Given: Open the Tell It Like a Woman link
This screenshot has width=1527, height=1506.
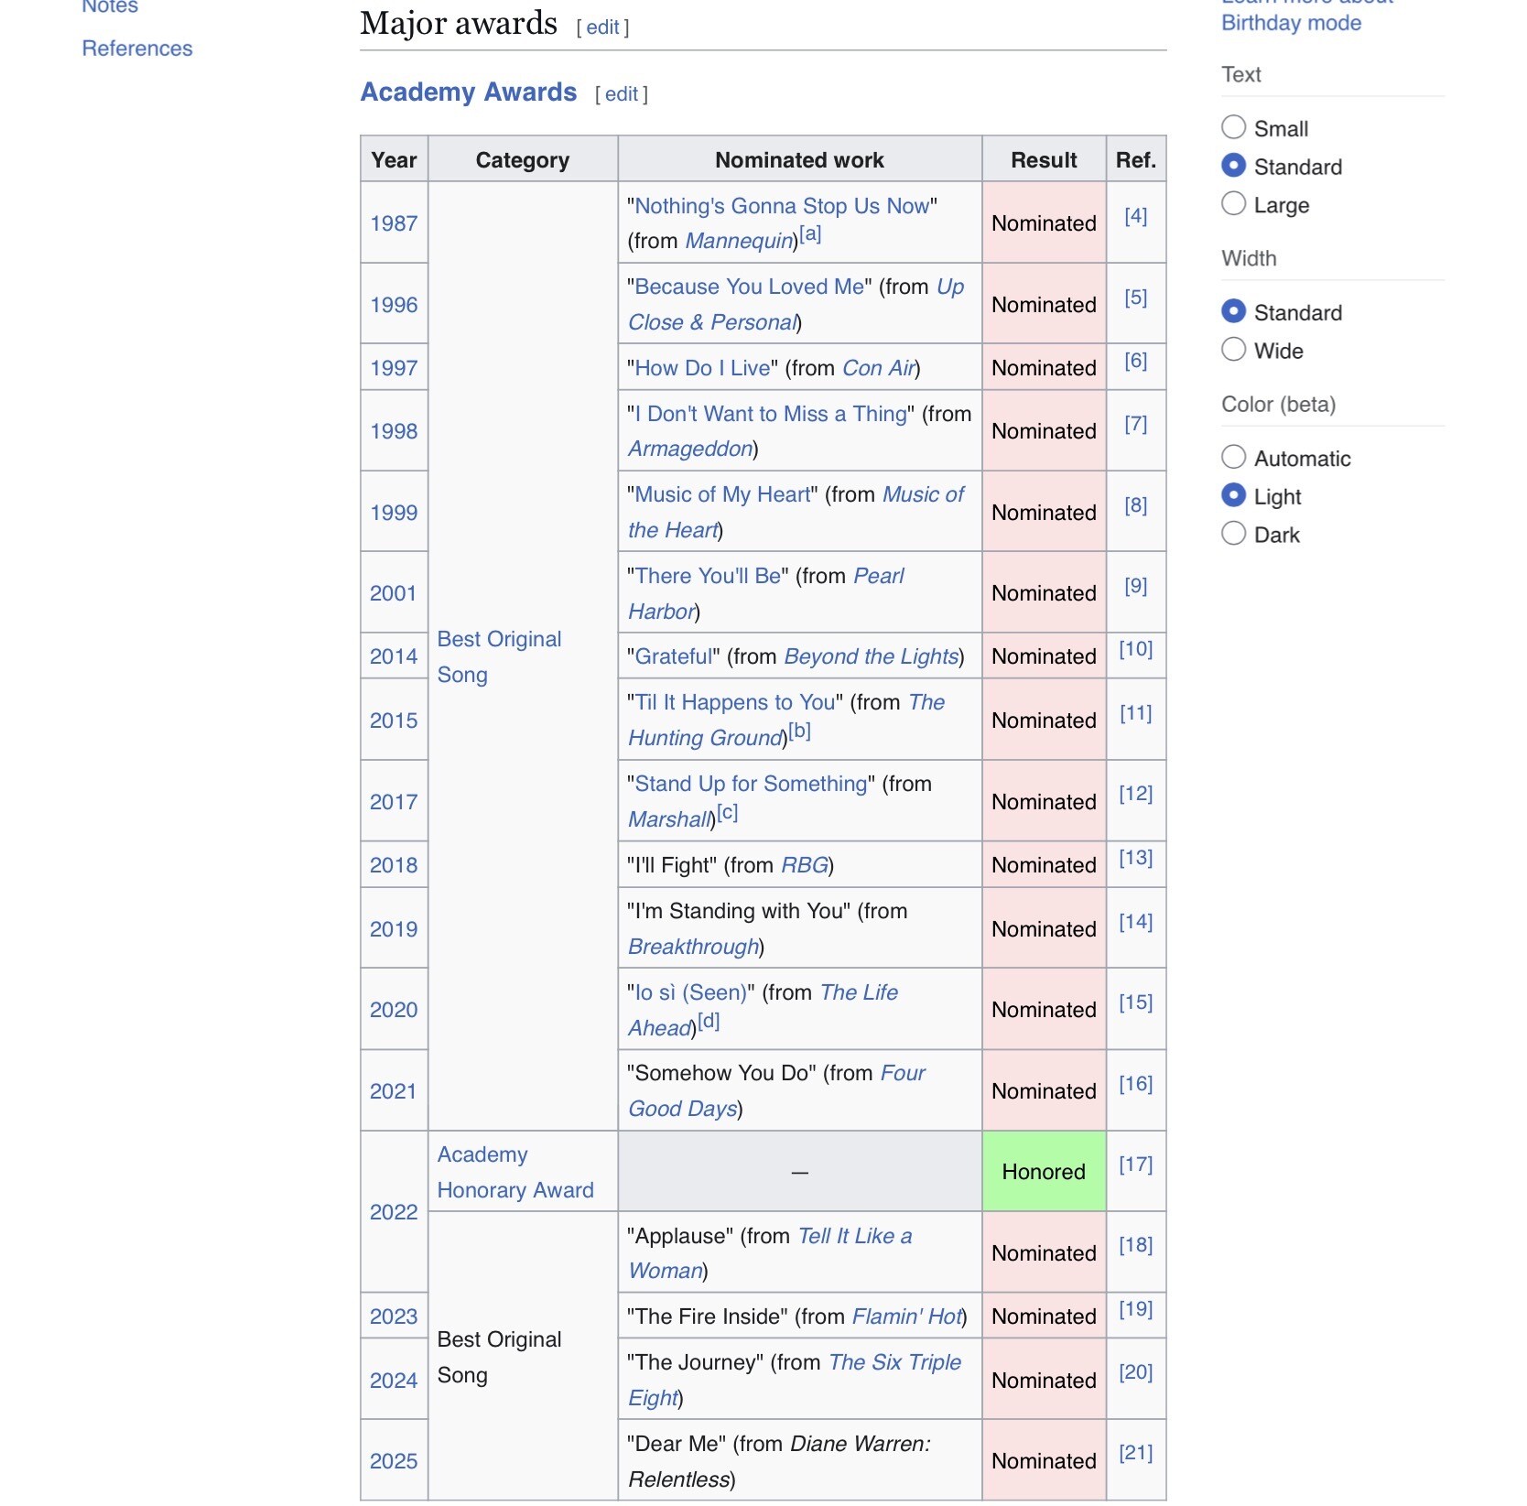Looking at the screenshot, I should pos(770,1253).
